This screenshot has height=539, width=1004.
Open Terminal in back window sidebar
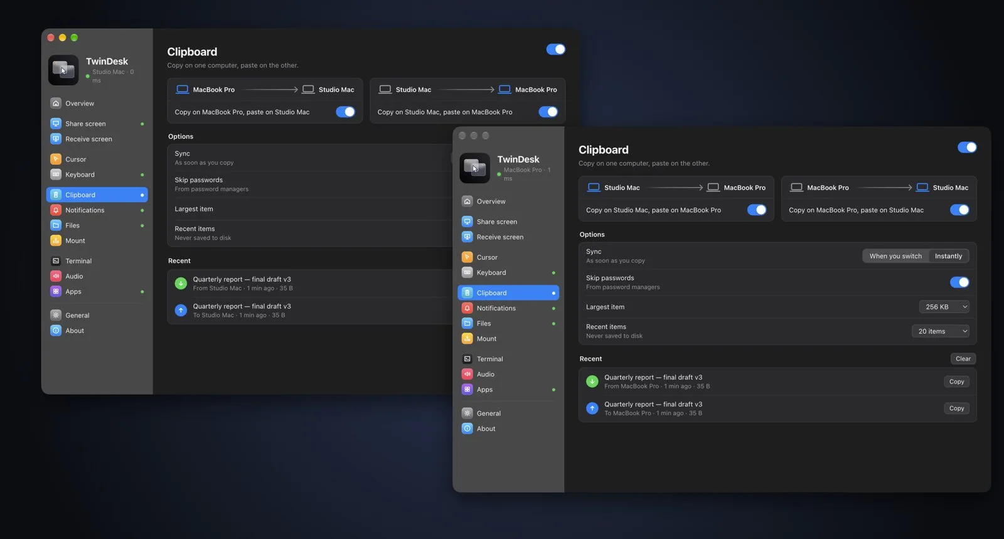point(97,261)
